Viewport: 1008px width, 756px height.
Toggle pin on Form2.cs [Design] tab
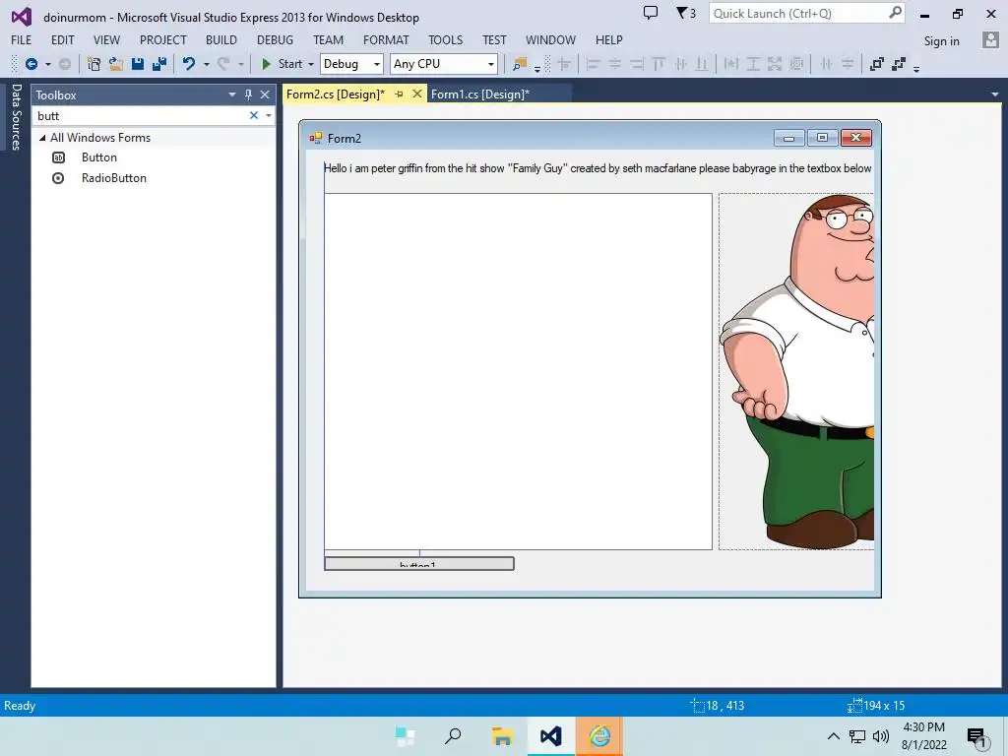[400, 94]
